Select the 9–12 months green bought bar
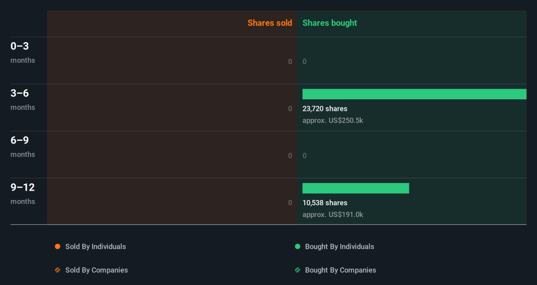The width and height of the screenshot is (537, 285). coord(356,188)
